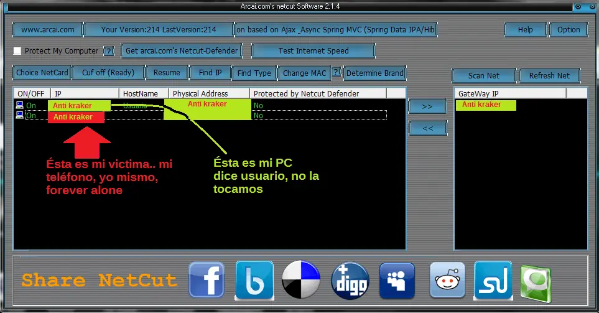Viewport: 599px width, 313px height.
Task: Run Test Internet Speed
Action: click(x=313, y=51)
